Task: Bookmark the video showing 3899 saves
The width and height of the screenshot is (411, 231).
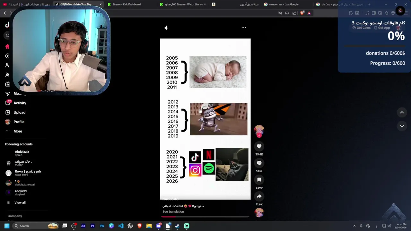Action: 259,180
